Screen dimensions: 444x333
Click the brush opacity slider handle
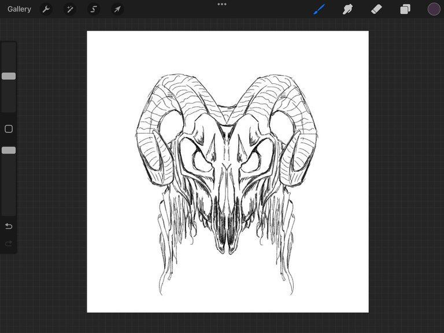tap(9, 150)
